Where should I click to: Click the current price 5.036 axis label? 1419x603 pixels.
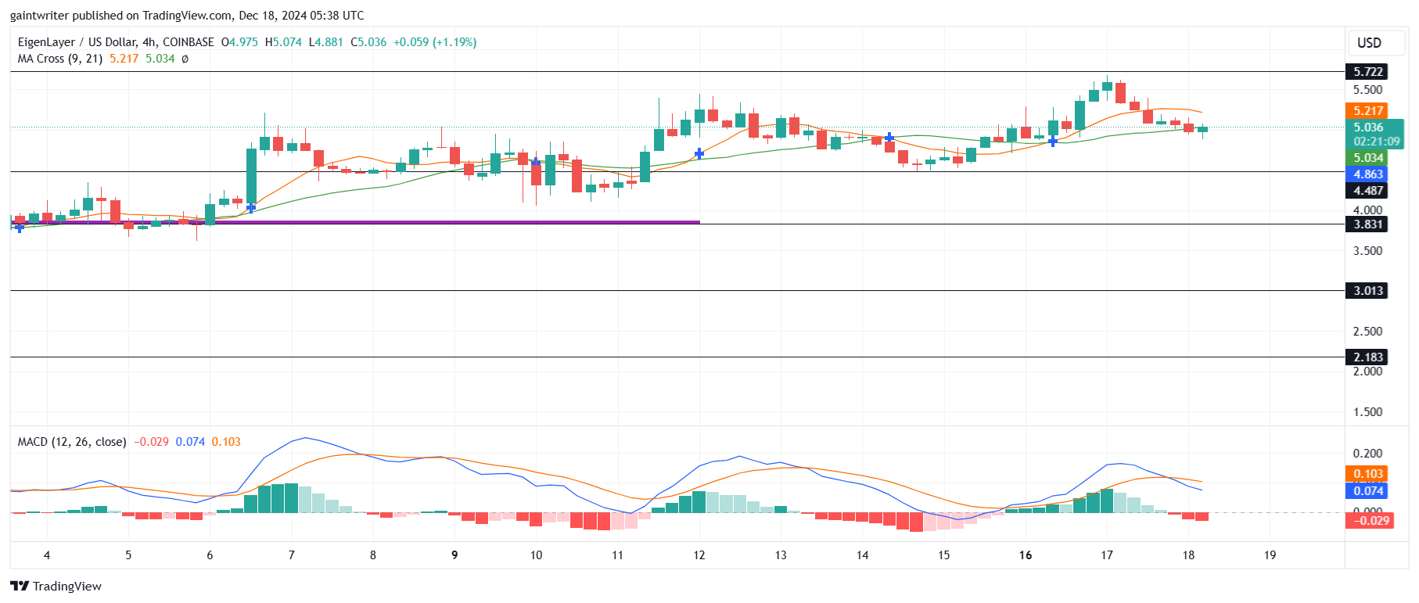coord(1368,127)
